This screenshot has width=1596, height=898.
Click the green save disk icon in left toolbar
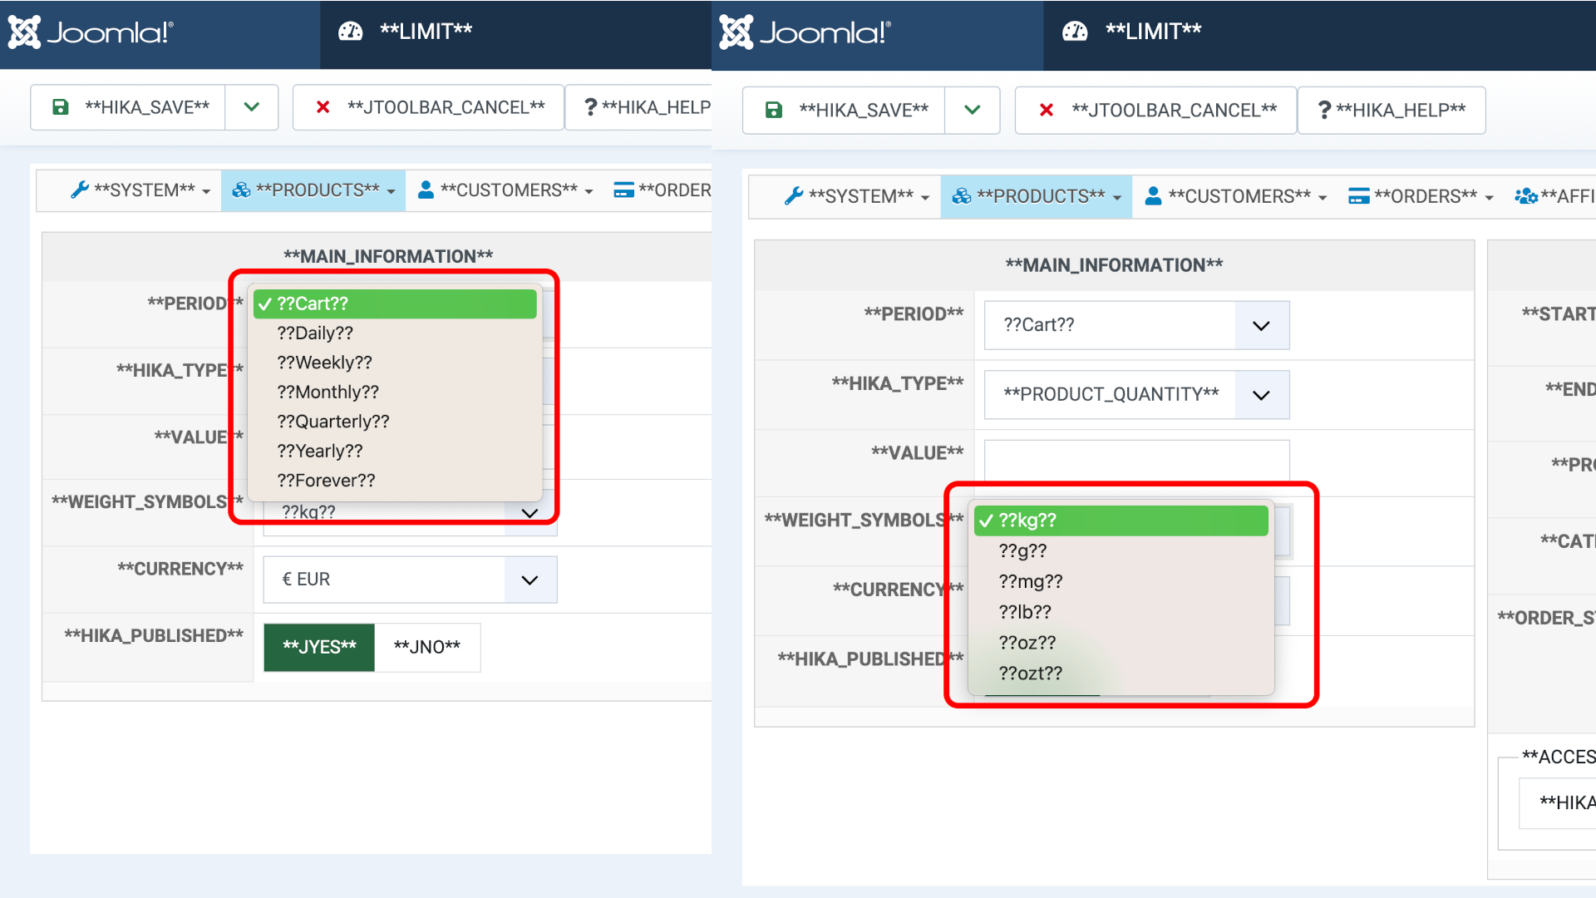coord(61,107)
